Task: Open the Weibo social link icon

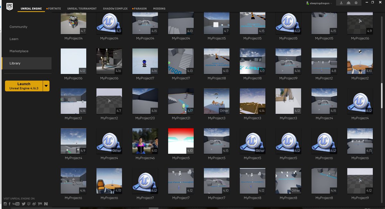Action: point(34,204)
